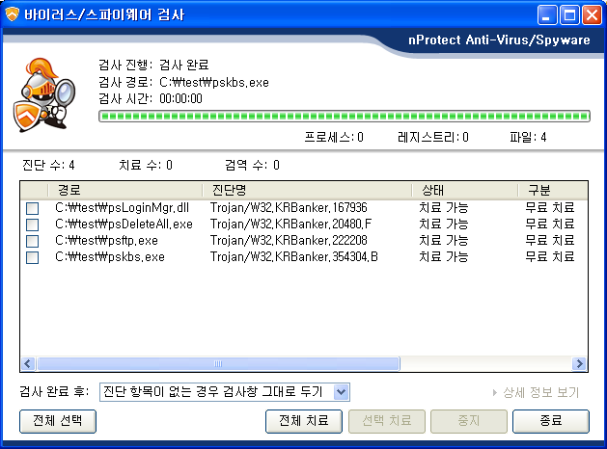Sort by 상태 column header
607x449 pixels.
pyautogui.click(x=464, y=190)
